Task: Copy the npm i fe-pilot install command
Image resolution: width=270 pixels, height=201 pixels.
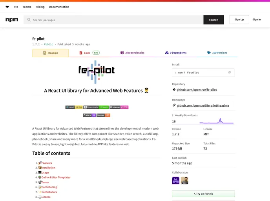Action: 229,73
